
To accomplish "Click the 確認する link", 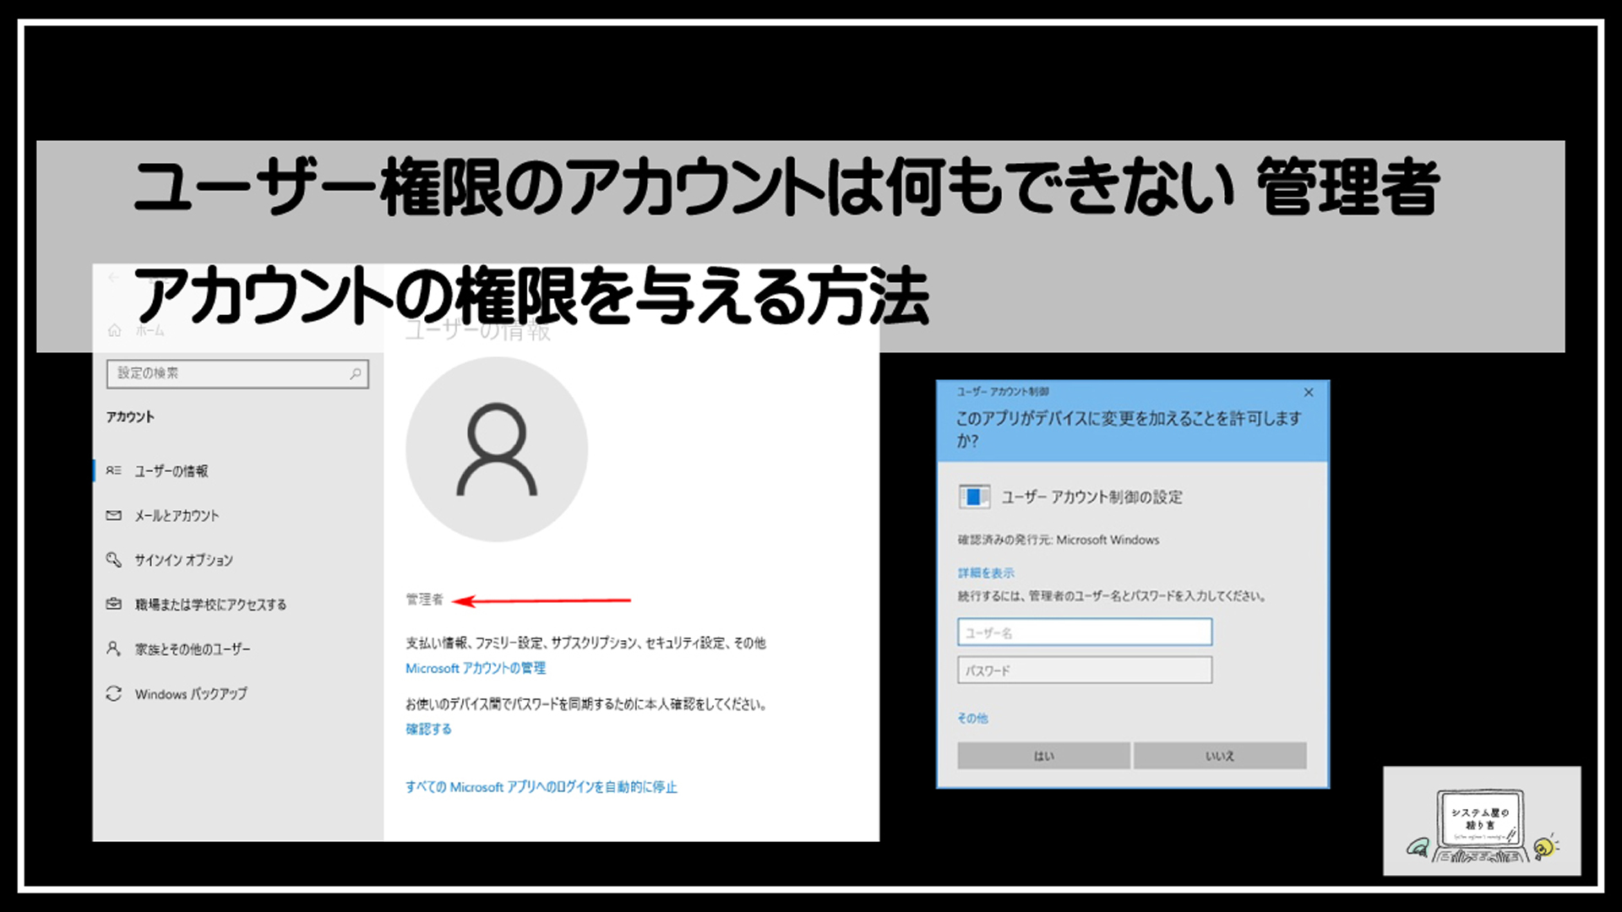I will click(428, 729).
